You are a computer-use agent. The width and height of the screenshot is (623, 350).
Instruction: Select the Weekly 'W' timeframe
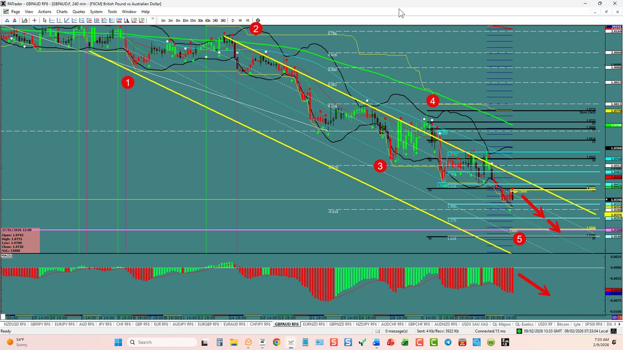(240, 20)
